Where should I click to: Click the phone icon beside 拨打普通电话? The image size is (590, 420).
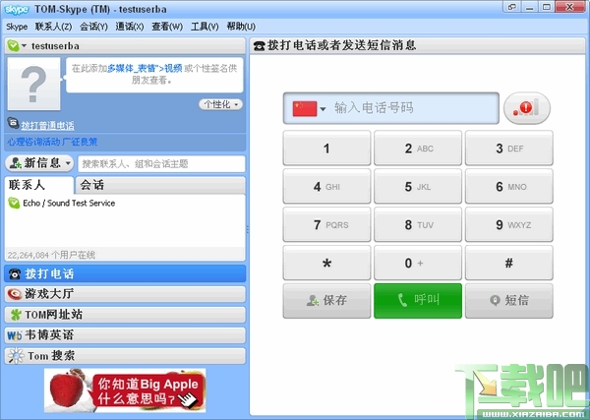coord(13,123)
